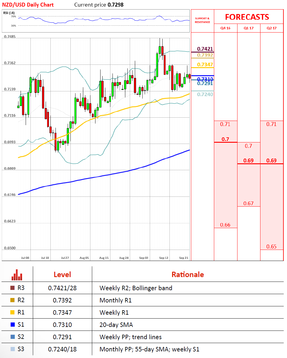Image resolution: width=287 pixels, height=358 pixels.
Task: Click the Sep 12 date label
Action: [x=163, y=258]
